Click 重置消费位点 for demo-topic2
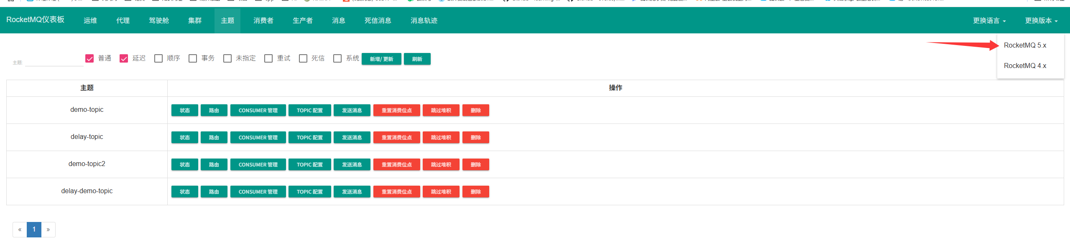Viewport: 1070px width, 252px height. pos(397,164)
